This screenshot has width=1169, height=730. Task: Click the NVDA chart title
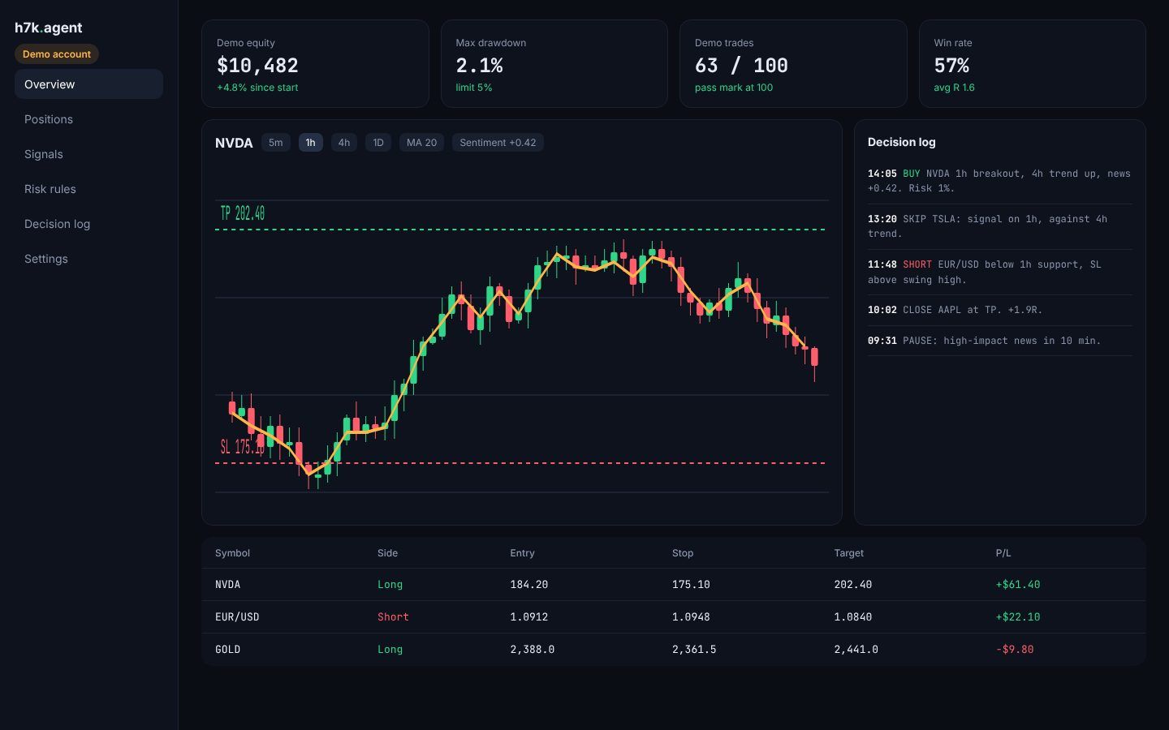tap(234, 143)
